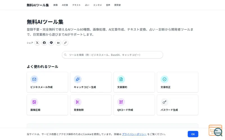Click the 無料AIツール集 page heading
The height and width of the screenshot is (140, 225).
pyautogui.click(x=45, y=22)
